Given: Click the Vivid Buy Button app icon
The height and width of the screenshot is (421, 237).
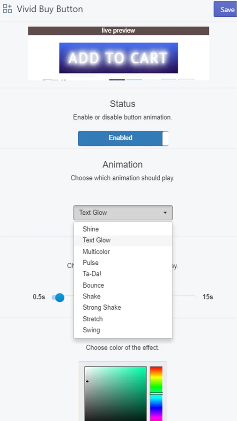Looking at the screenshot, I should (x=7, y=9).
